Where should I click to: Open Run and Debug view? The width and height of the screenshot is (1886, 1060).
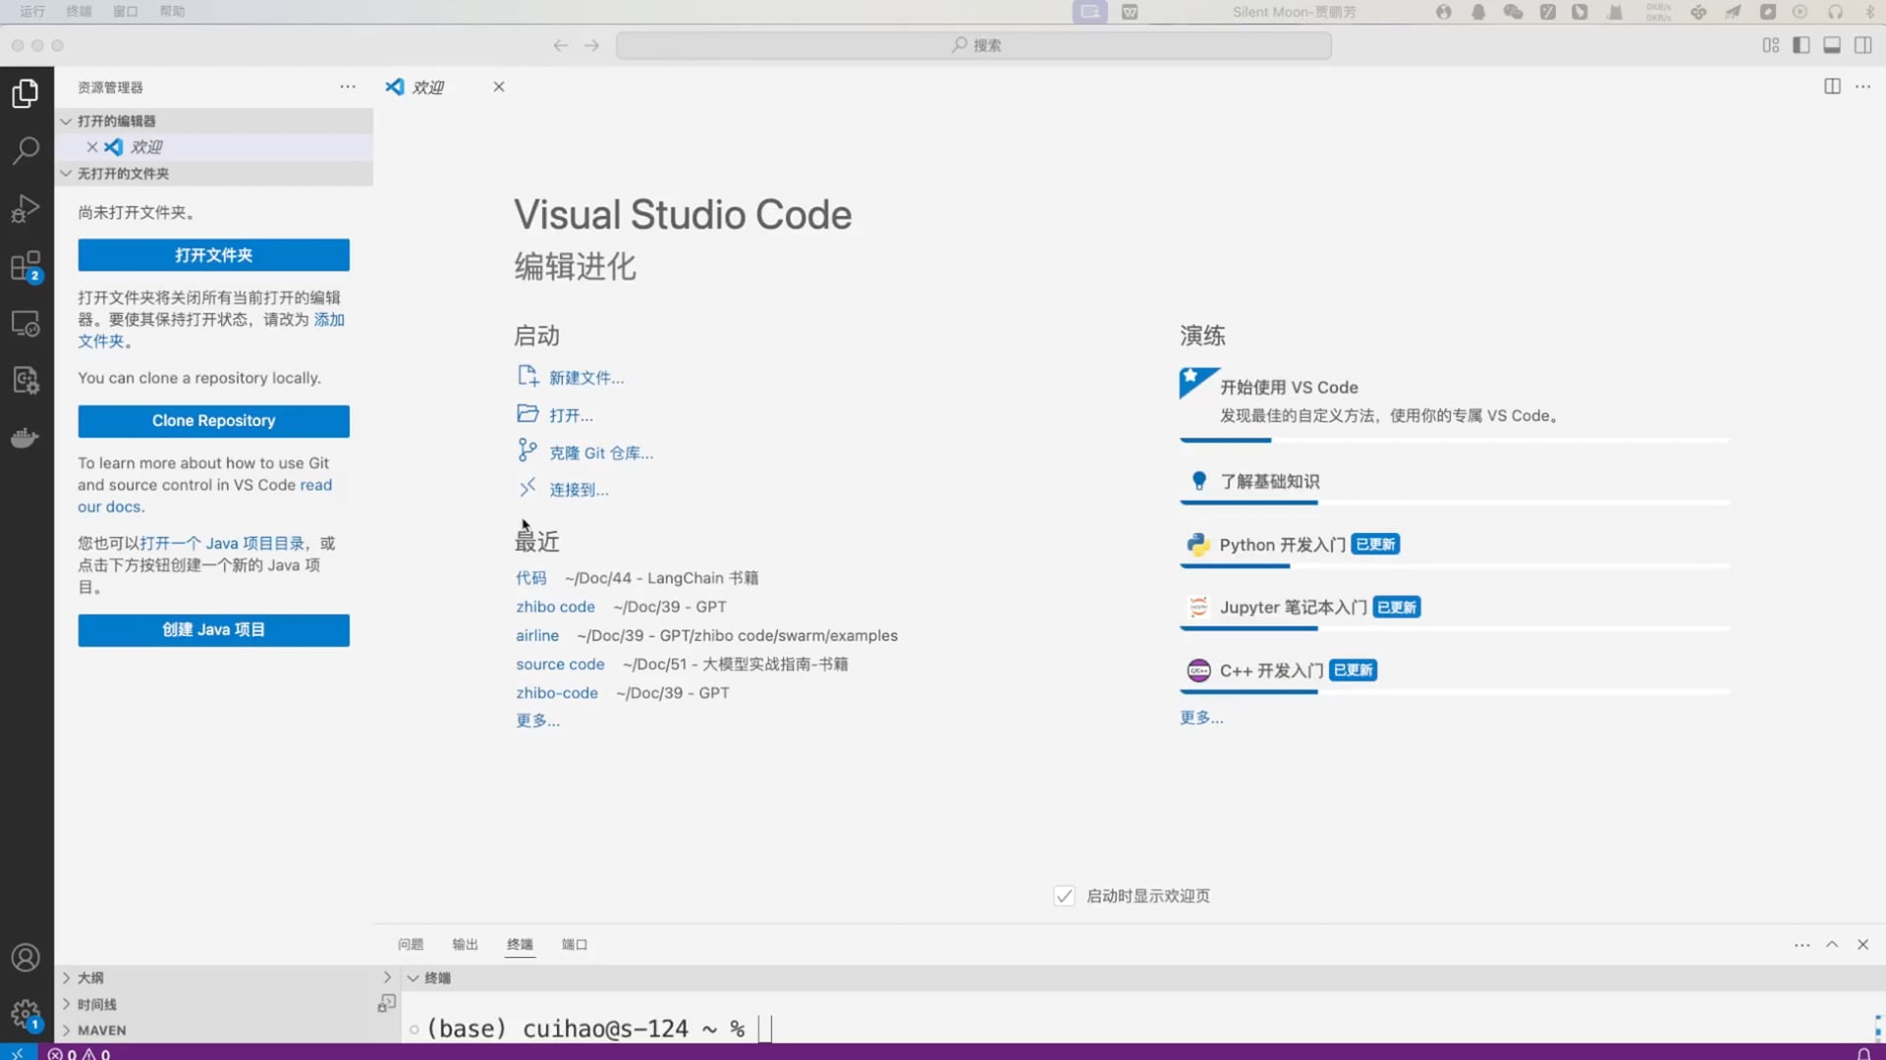26,208
